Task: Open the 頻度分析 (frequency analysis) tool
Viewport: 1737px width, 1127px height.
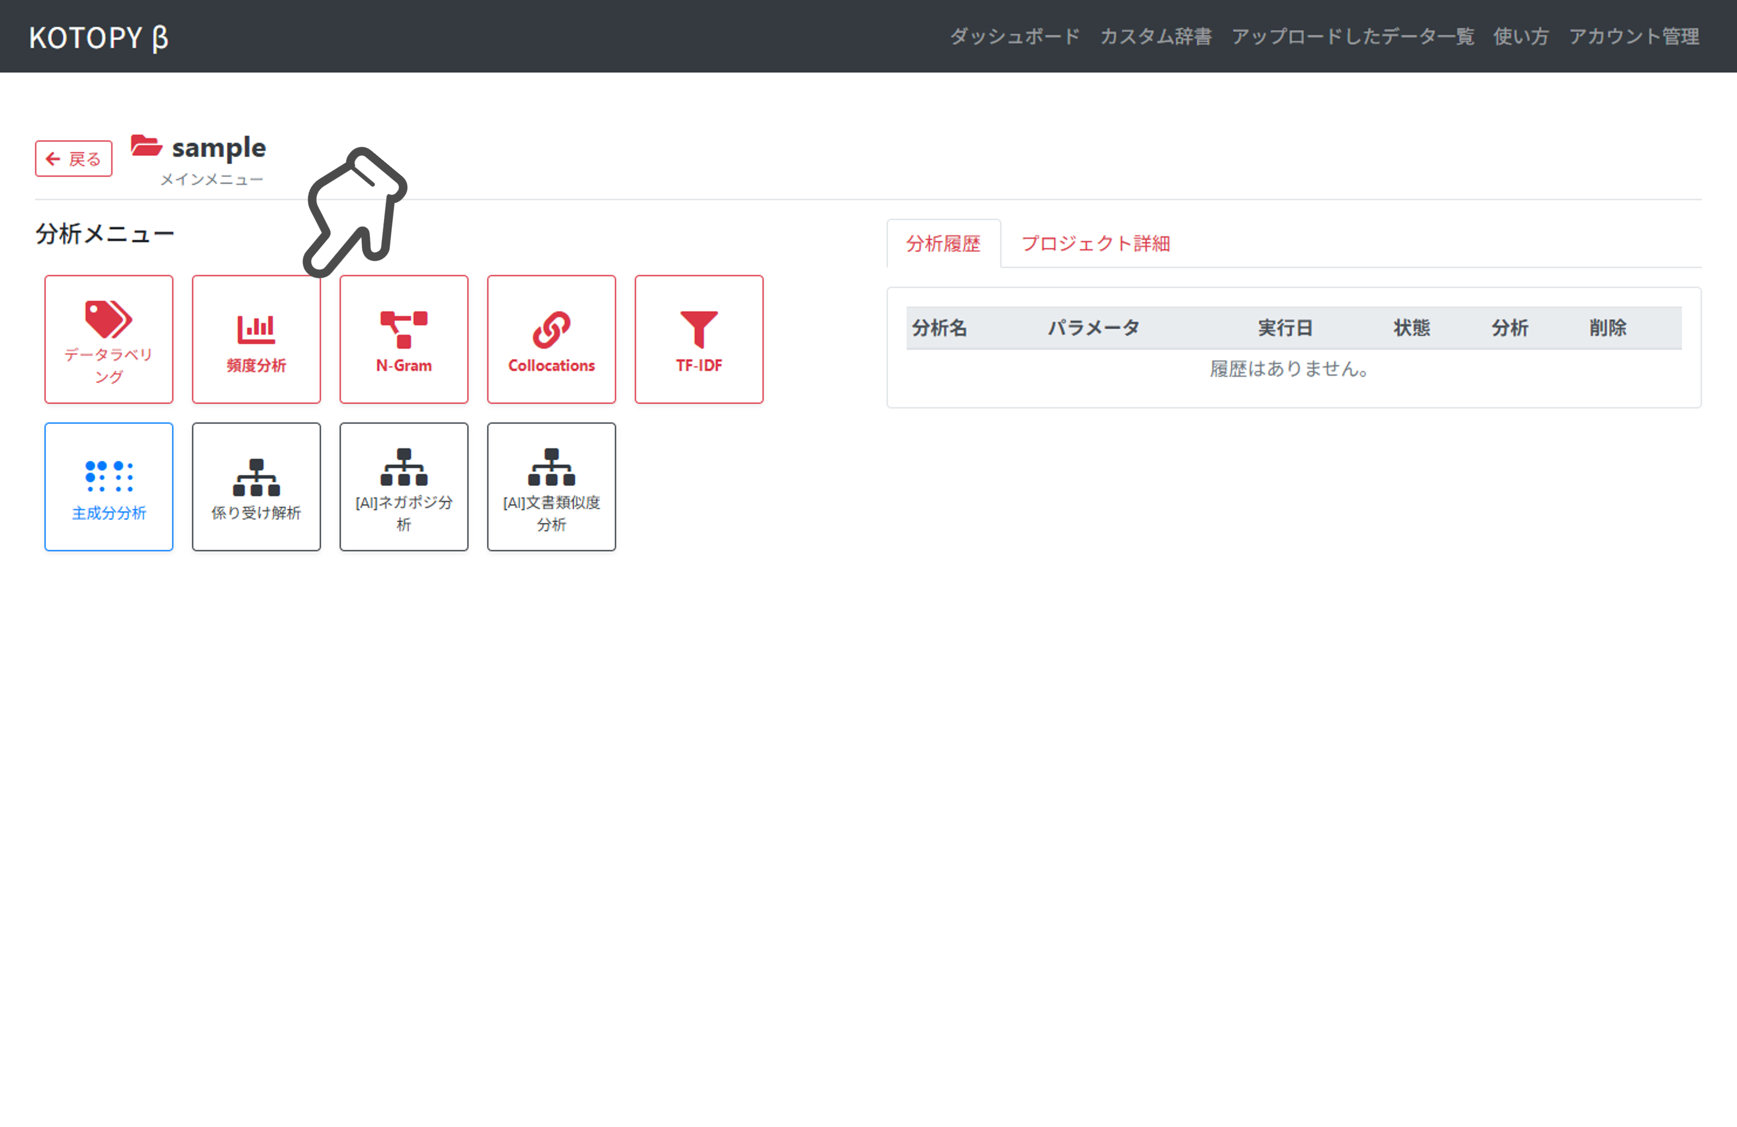Action: [256, 338]
